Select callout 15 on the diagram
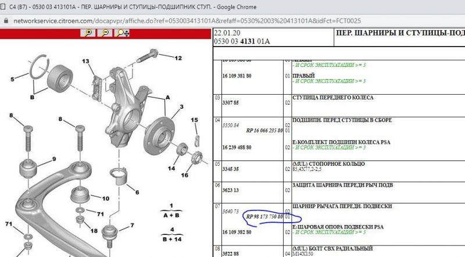 [x=195, y=120]
